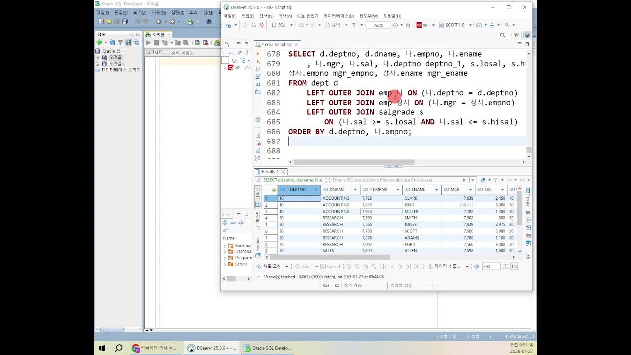The height and width of the screenshot is (355, 631).
Task: Click the Cancel button in results toolbar
Action: click(329, 267)
